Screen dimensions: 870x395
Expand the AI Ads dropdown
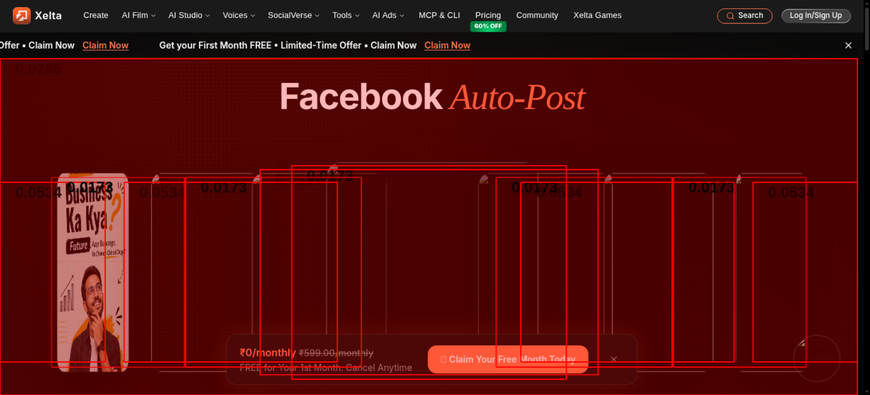click(x=388, y=15)
